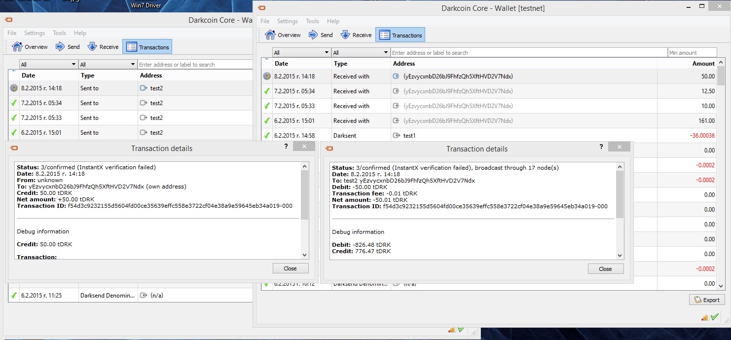Open Send in the right wallet window

pyautogui.click(x=321, y=35)
